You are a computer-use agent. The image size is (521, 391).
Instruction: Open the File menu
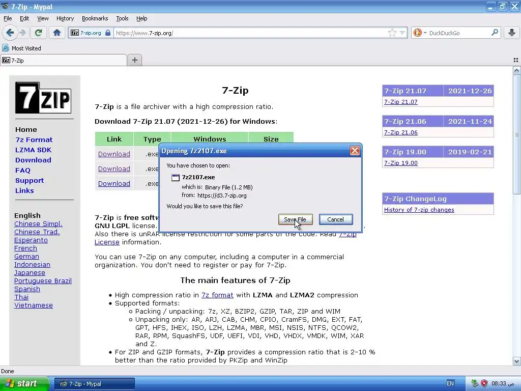8,18
